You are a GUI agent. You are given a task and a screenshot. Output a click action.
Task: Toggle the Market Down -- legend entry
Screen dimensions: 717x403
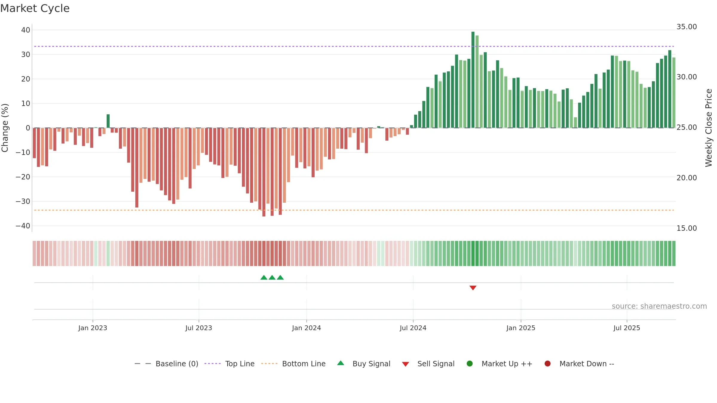[579, 364]
